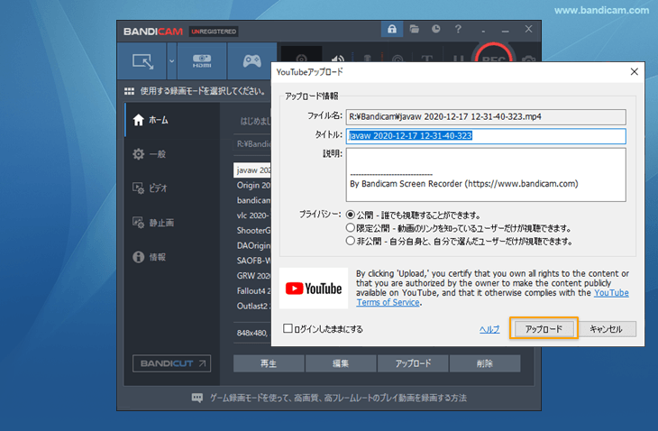Screen dimensions: 658x431
Task: Select the javaw video in file list
Action: point(252,170)
